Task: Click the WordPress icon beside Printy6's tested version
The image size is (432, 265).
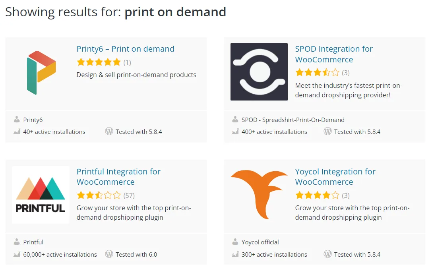Action: point(109,132)
